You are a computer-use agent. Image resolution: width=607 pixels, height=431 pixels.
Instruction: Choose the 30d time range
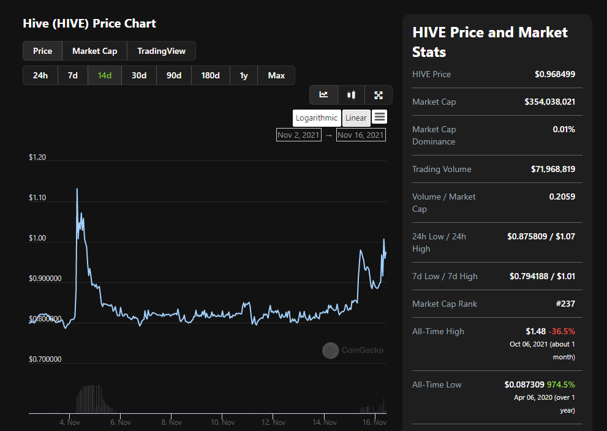click(139, 75)
